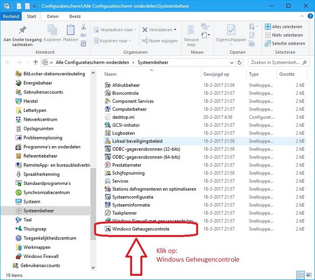Switch to the Start ribbon tab
Screen dimensions: 315x280
31,17
